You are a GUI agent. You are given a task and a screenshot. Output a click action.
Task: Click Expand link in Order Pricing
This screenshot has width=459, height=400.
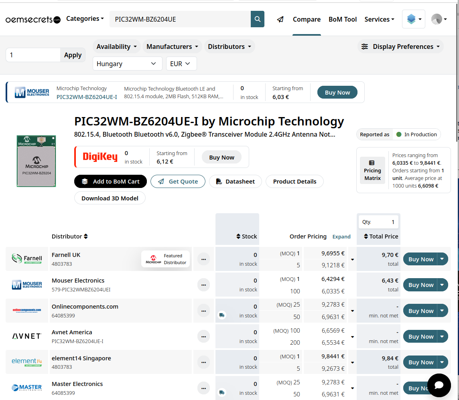tap(341, 236)
